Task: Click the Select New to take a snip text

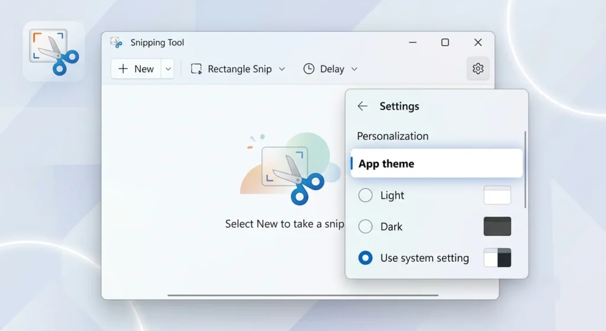Action: pyautogui.click(x=285, y=224)
